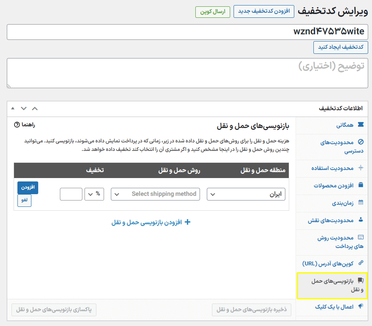Open the زمان‌بندی calendar icon

361,201
